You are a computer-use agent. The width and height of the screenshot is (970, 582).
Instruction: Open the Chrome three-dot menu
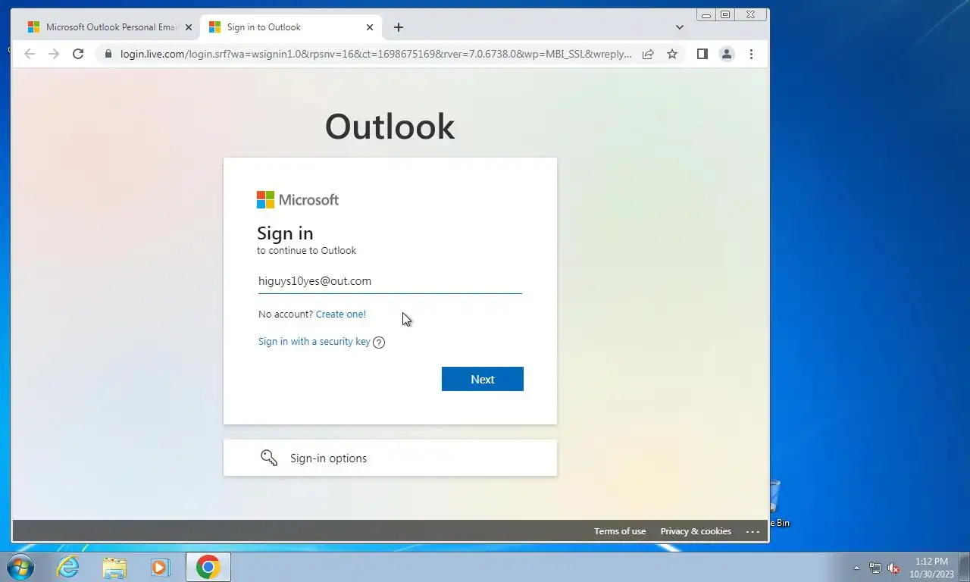tap(751, 54)
